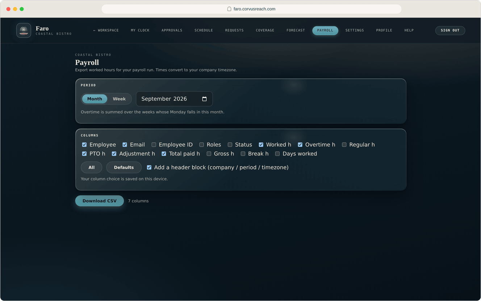Toggle the Employee column checkbox

84,145
